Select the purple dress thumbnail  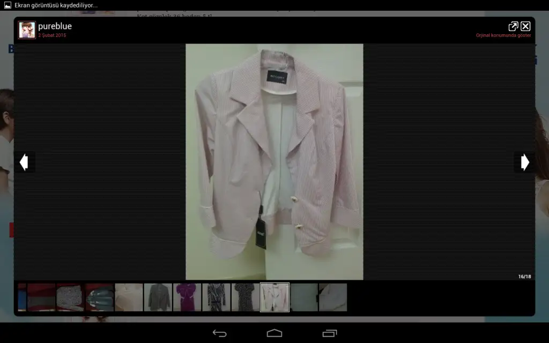click(187, 297)
